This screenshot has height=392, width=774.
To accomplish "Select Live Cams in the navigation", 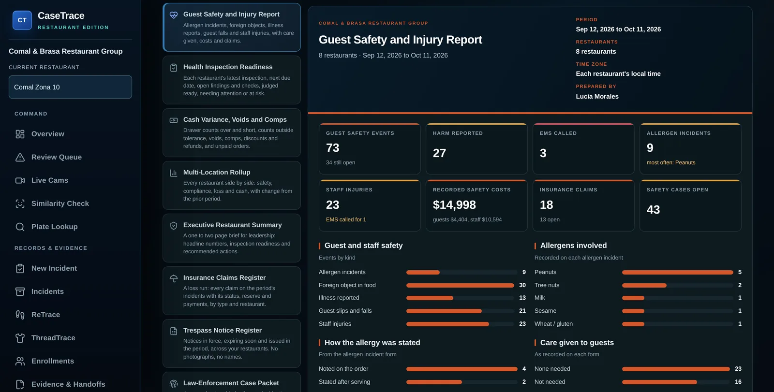I will [x=70, y=180].
